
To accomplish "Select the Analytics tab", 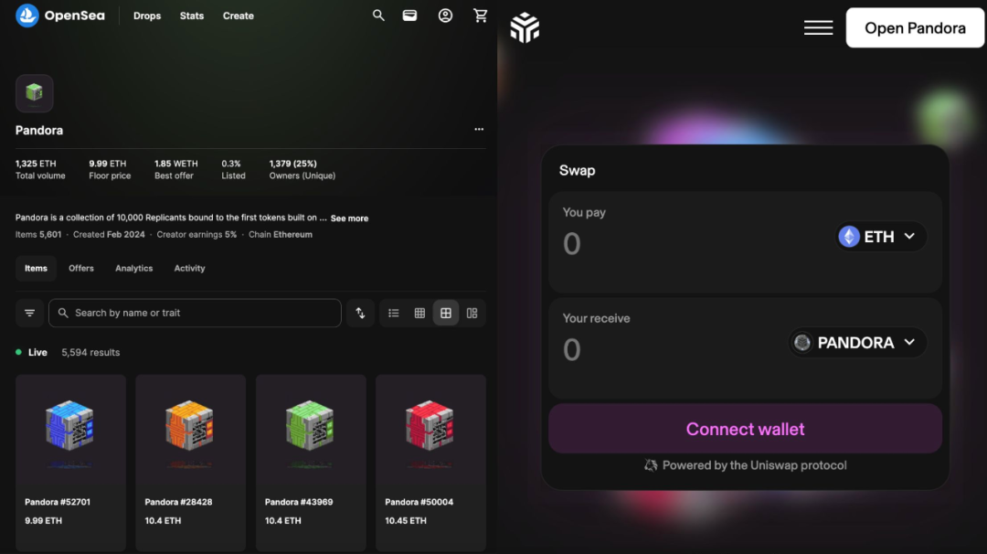I will (134, 268).
